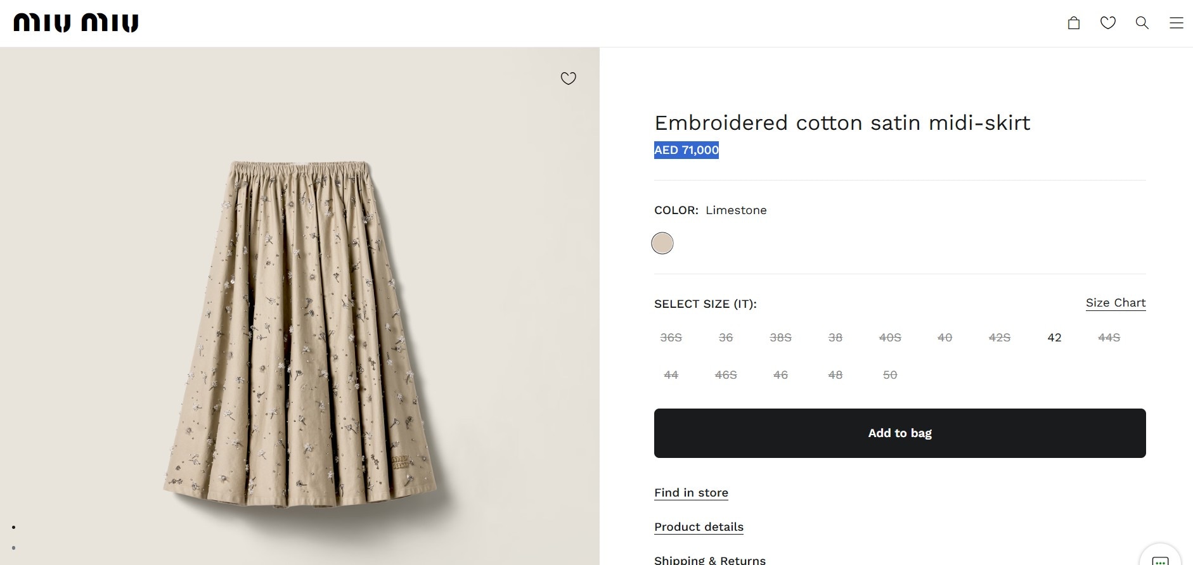Expand the Shipping & Returns section
This screenshot has height=565, width=1193.
pyautogui.click(x=710, y=560)
